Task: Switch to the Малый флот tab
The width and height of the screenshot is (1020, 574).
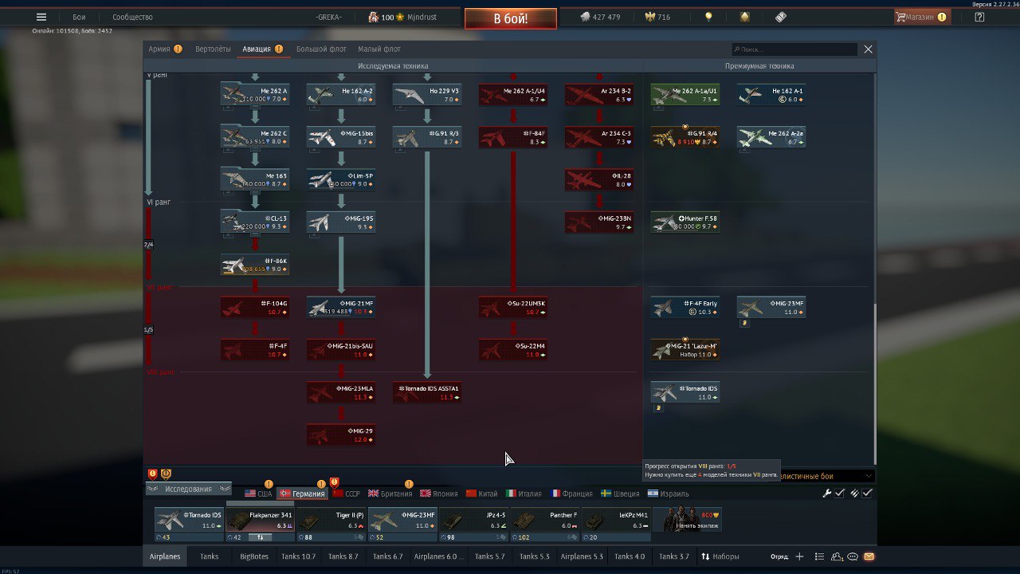Action: click(379, 49)
